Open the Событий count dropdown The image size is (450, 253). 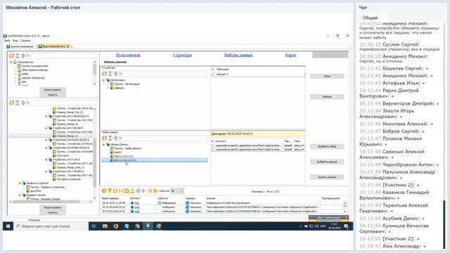(x=177, y=190)
